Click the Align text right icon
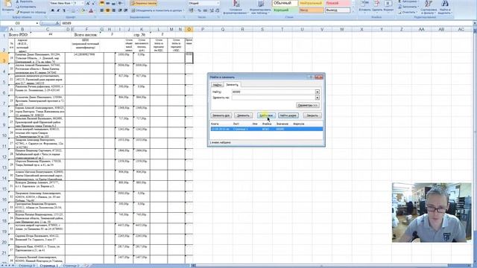 coord(113,10)
